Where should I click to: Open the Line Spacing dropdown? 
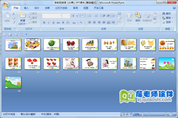click(114, 16)
